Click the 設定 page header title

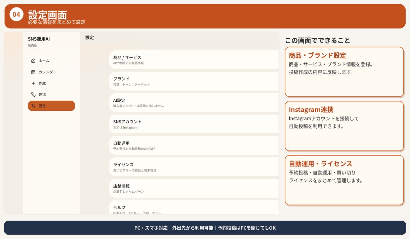[x=89, y=38]
